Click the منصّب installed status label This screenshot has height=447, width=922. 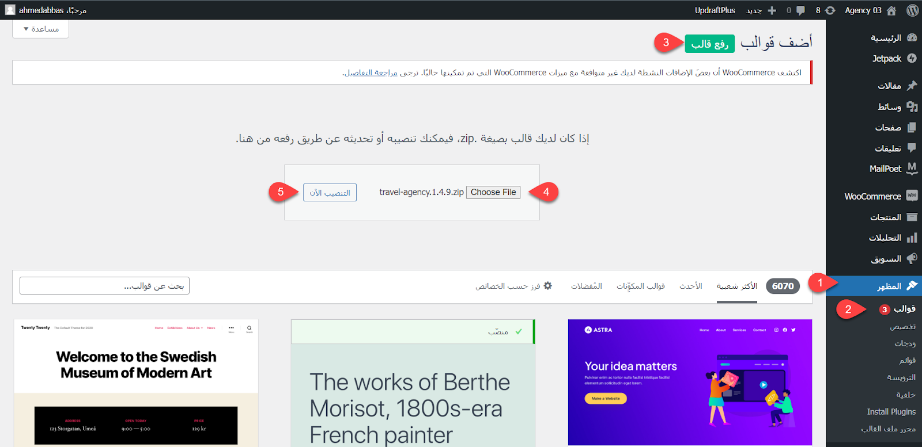(x=498, y=332)
